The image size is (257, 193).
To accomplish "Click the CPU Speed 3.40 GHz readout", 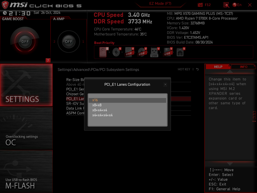I will click(122, 15).
